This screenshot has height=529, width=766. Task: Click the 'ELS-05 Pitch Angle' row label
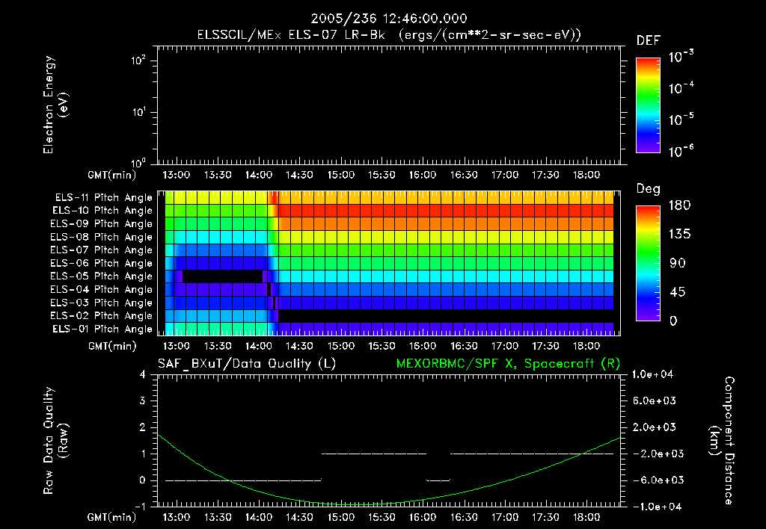[x=102, y=276]
